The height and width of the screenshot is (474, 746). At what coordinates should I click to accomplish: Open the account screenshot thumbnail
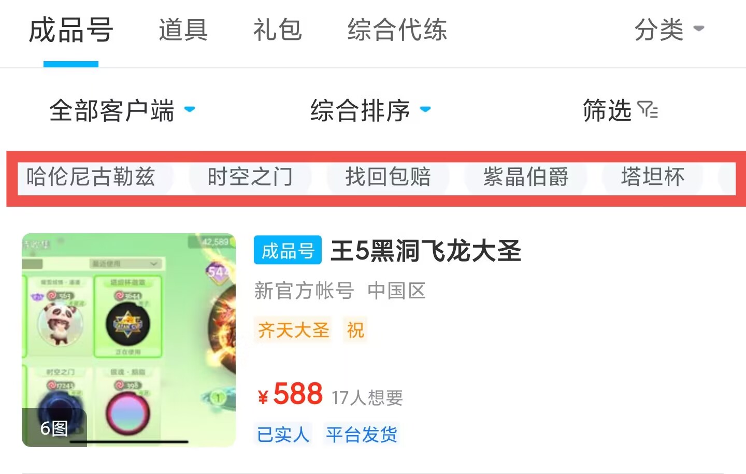click(128, 340)
